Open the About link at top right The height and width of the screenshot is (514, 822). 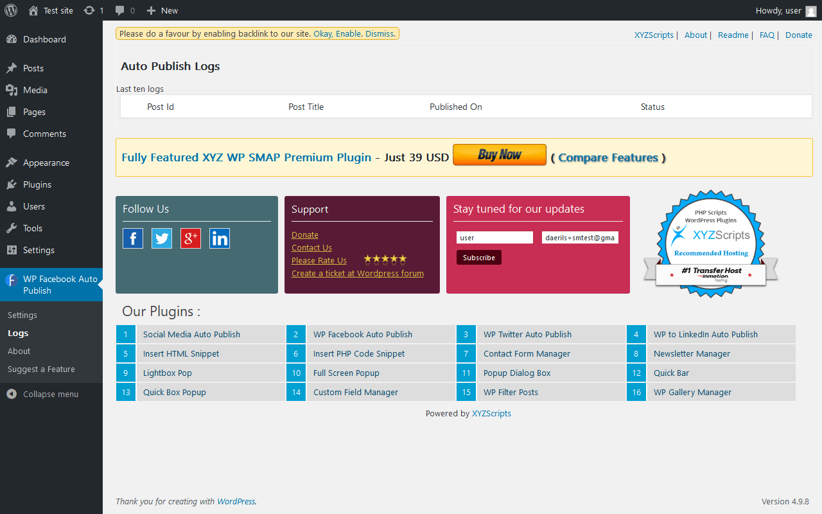pyautogui.click(x=695, y=35)
